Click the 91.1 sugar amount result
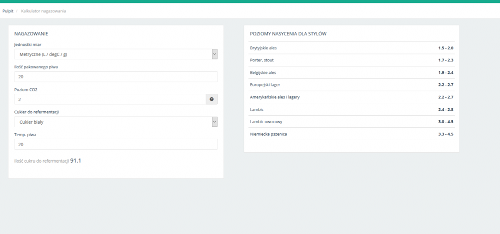Screen dimensions: 500x234 76,161
